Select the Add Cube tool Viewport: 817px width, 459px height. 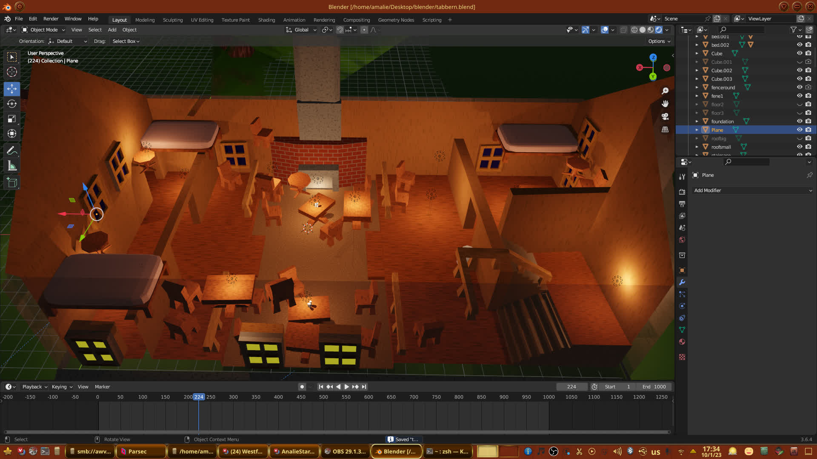[x=12, y=183]
